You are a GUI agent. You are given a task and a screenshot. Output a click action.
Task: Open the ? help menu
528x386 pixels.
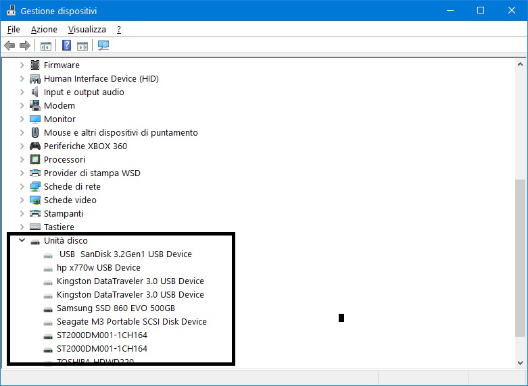119,30
